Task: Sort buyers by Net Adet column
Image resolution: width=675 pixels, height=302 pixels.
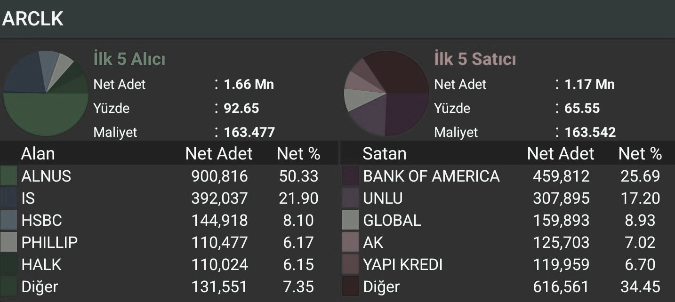Action: 219,154
